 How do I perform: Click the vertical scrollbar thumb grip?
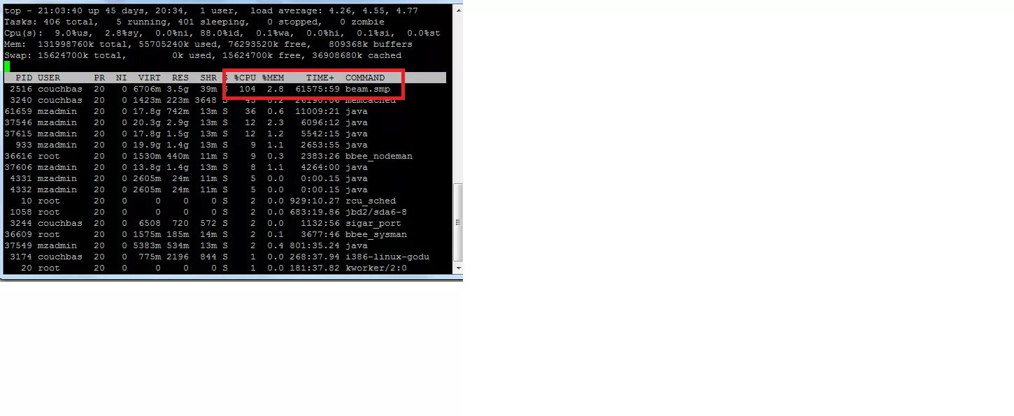(459, 223)
